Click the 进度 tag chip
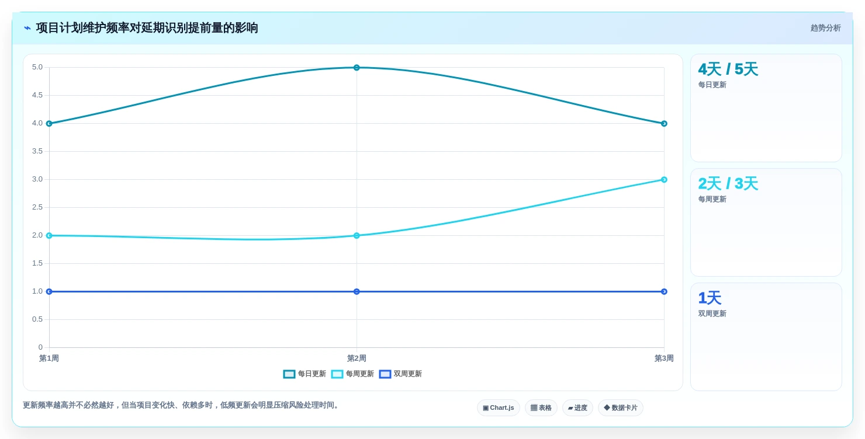This screenshot has width=865, height=439. coord(577,408)
